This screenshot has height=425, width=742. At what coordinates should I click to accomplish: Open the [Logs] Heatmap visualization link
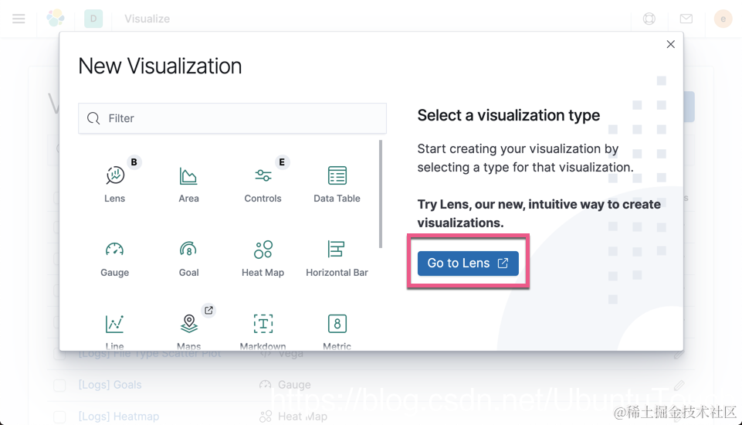119,416
